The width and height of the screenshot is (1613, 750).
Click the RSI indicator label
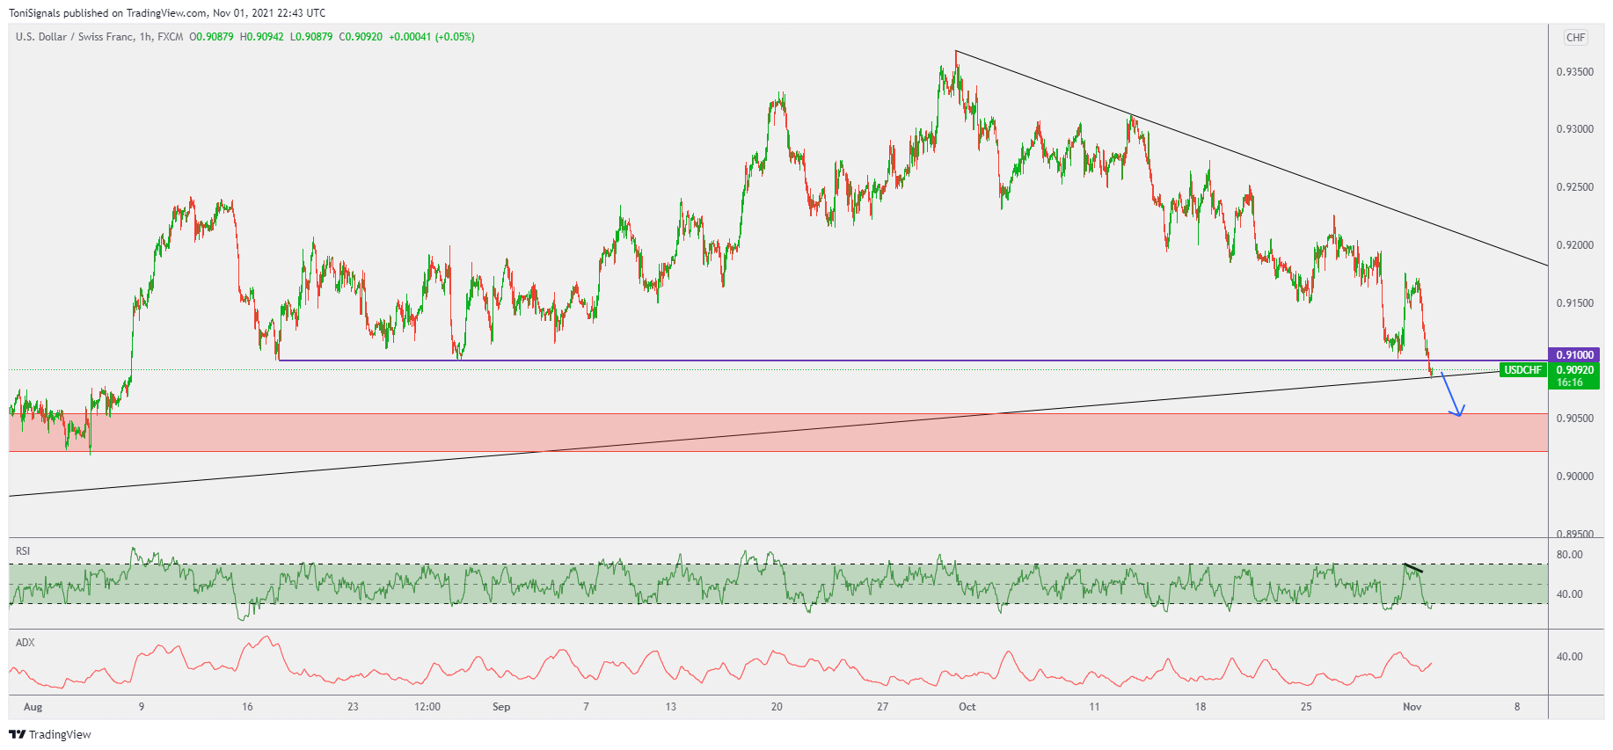pyautogui.click(x=23, y=551)
